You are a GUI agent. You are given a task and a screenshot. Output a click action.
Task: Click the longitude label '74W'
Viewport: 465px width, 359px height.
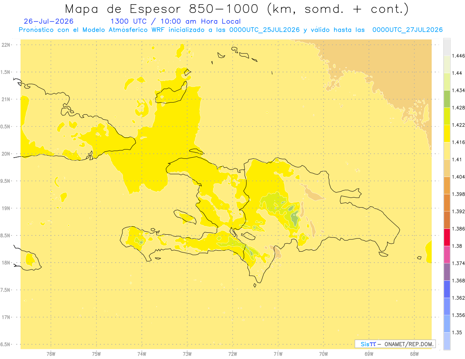[142, 354]
